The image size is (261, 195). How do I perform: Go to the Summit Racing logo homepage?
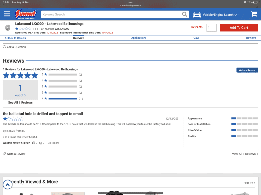click(x=26, y=14)
